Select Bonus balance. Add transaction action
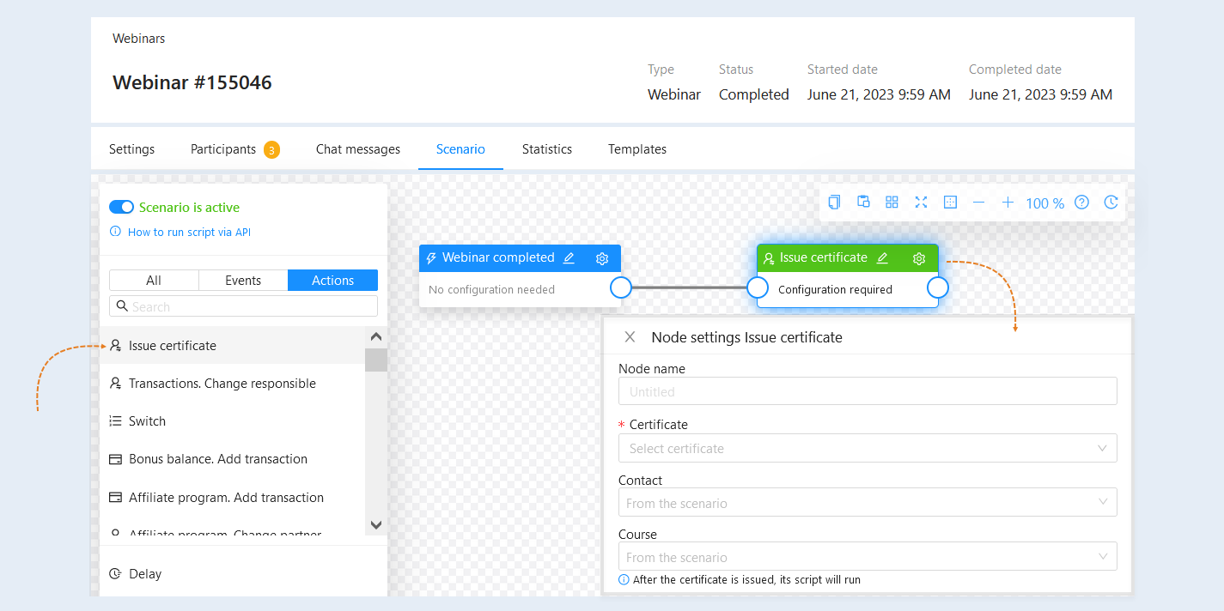This screenshot has width=1224, height=611. tap(232, 459)
